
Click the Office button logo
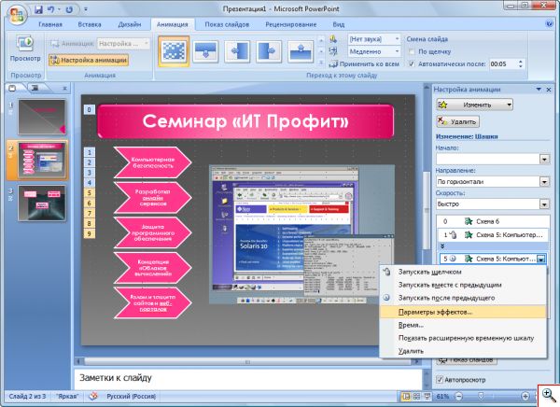(17, 15)
